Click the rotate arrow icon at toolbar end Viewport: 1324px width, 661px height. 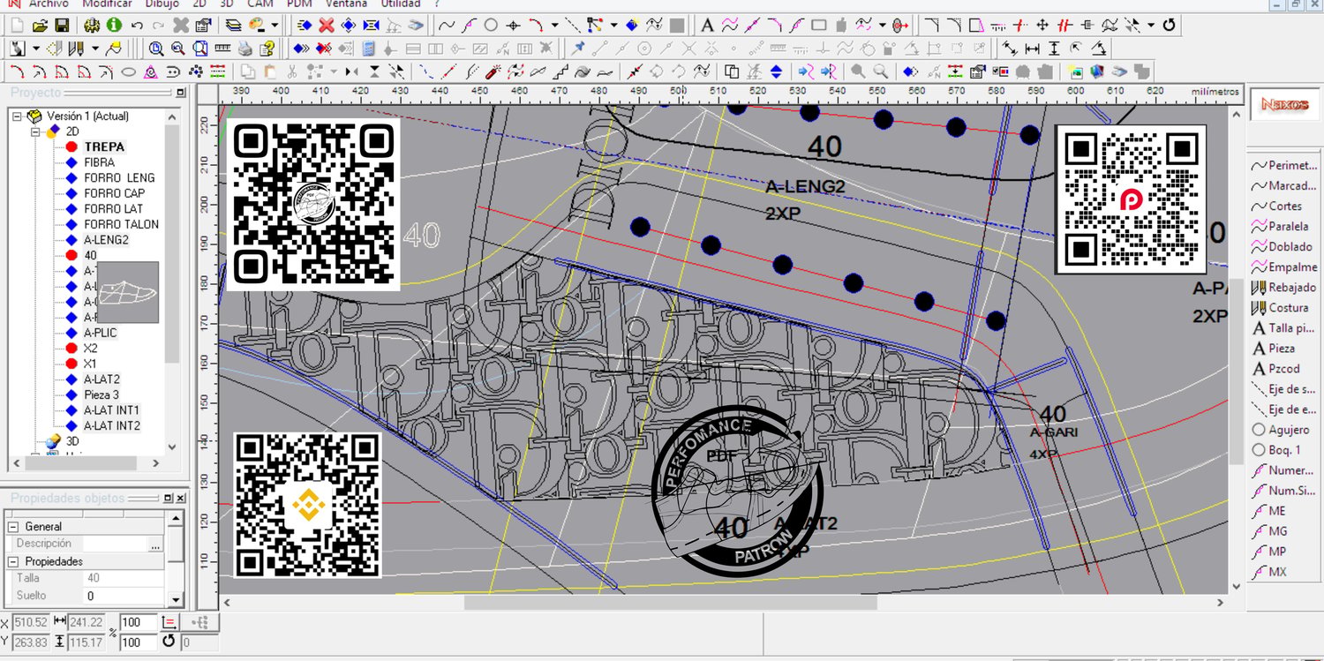(1170, 25)
